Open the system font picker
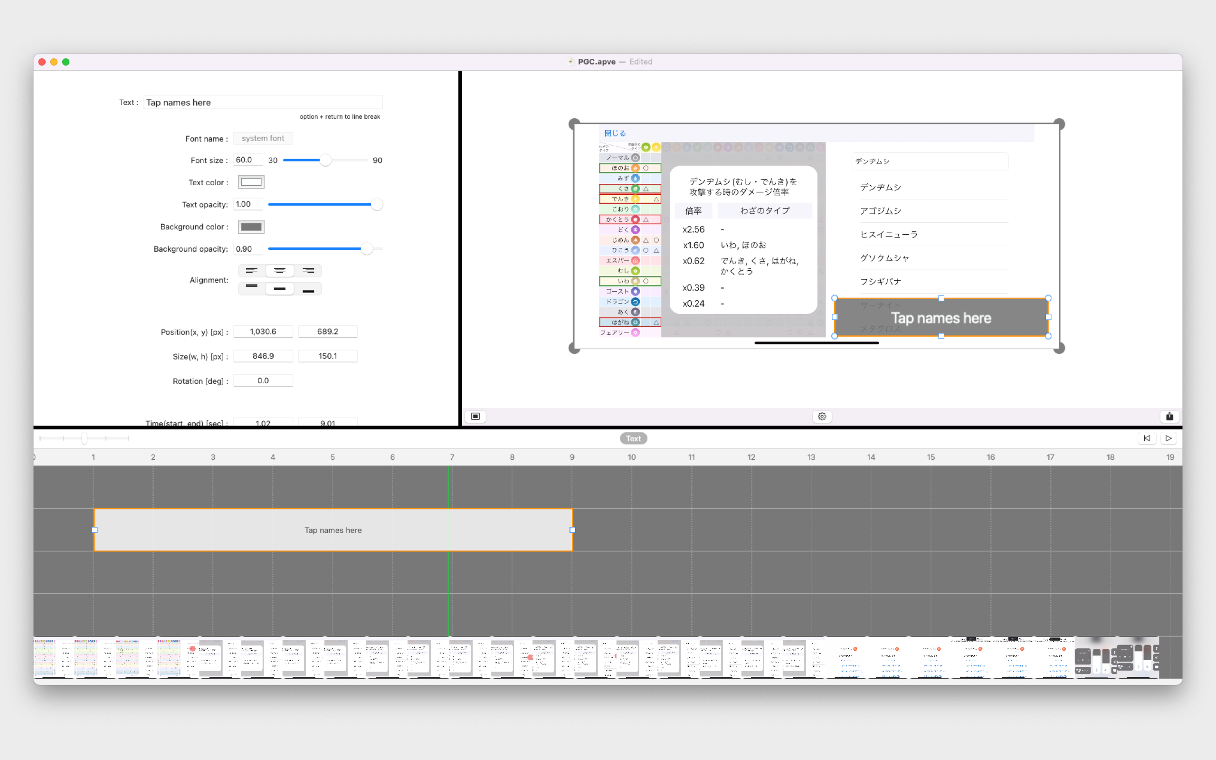Viewport: 1216px width, 760px height. coord(263,138)
